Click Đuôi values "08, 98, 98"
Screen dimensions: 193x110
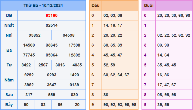(x=167, y=95)
